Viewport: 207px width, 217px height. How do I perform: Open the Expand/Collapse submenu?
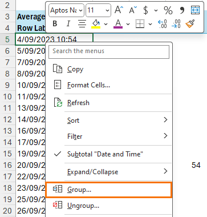coord(109,171)
